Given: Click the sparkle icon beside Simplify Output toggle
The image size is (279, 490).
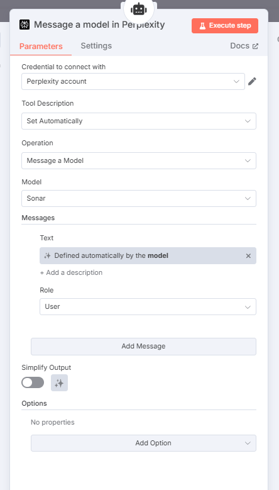Looking at the screenshot, I should [59, 383].
